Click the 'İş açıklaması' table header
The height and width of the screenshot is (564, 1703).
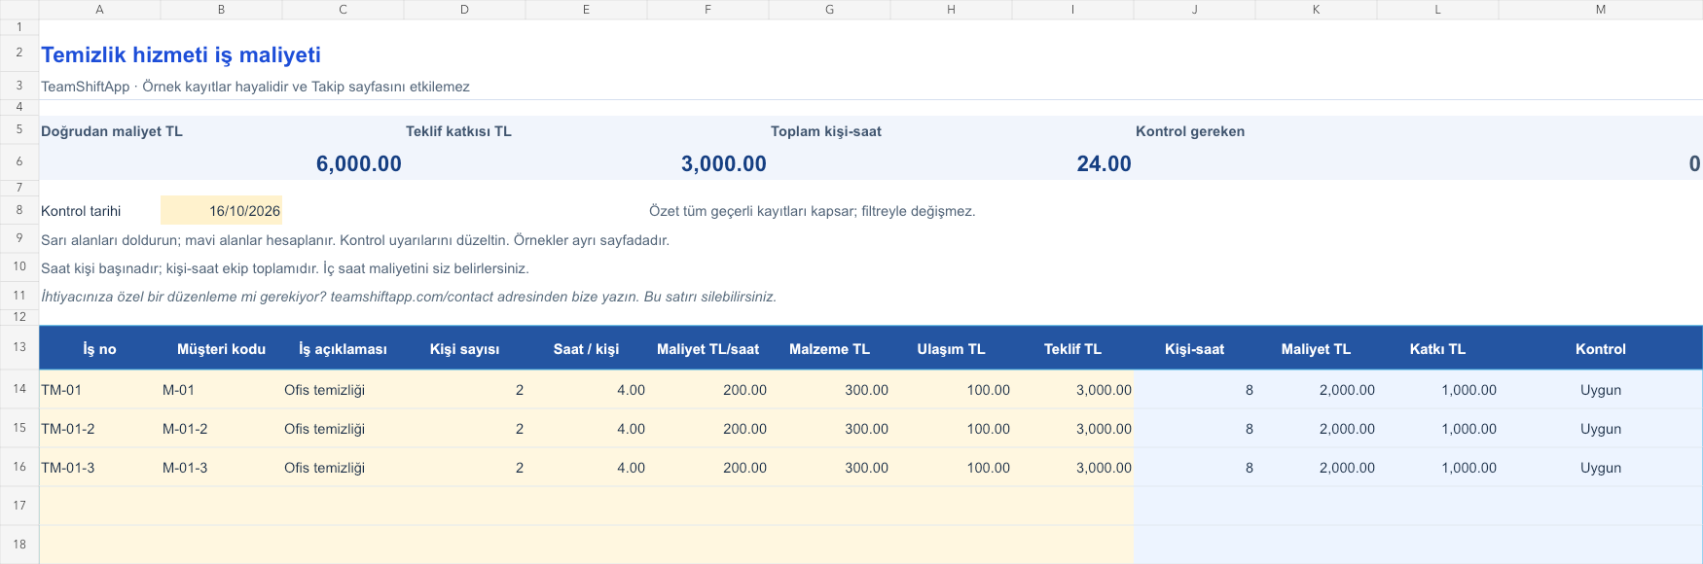[343, 349]
